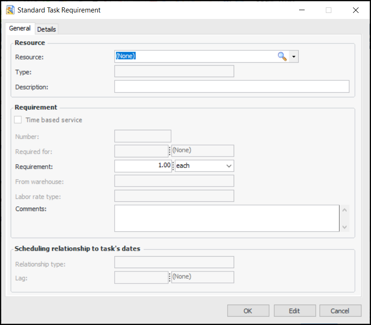Click the Lag field stepper dots
Image resolution: width=371 pixels, height=325 pixels.
click(x=170, y=277)
